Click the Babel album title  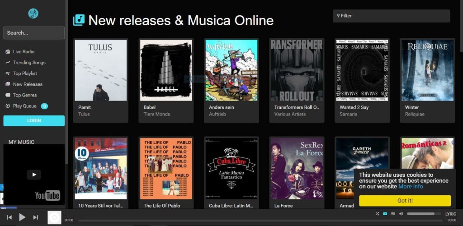click(x=149, y=107)
